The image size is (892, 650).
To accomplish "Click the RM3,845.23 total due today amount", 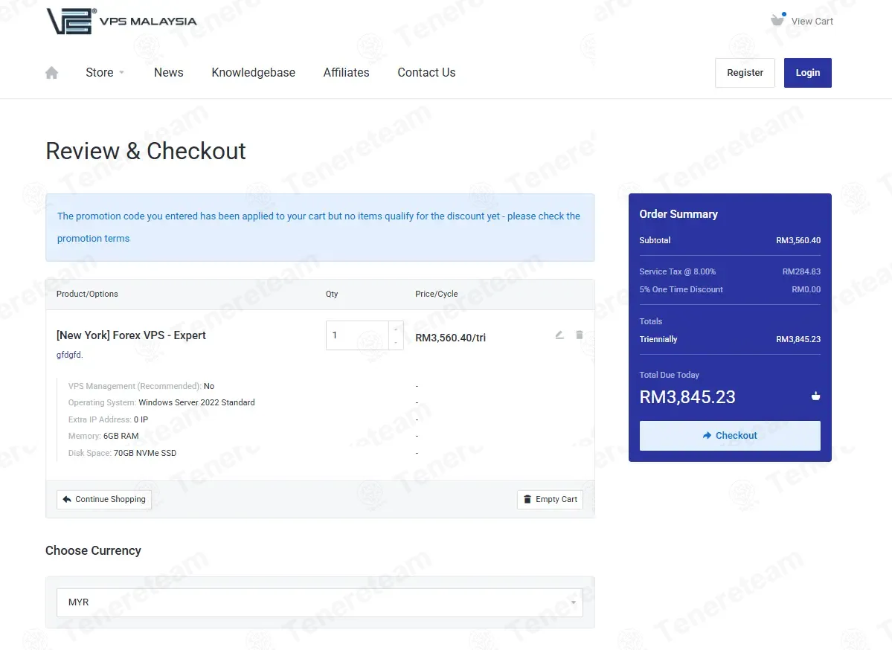I will pos(687,397).
